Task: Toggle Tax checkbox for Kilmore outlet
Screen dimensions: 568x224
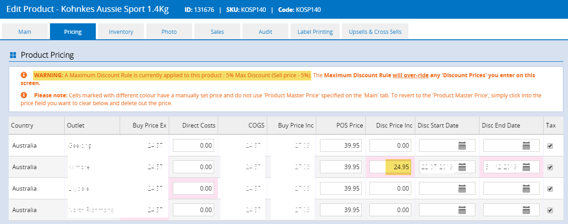Action: pyautogui.click(x=550, y=167)
